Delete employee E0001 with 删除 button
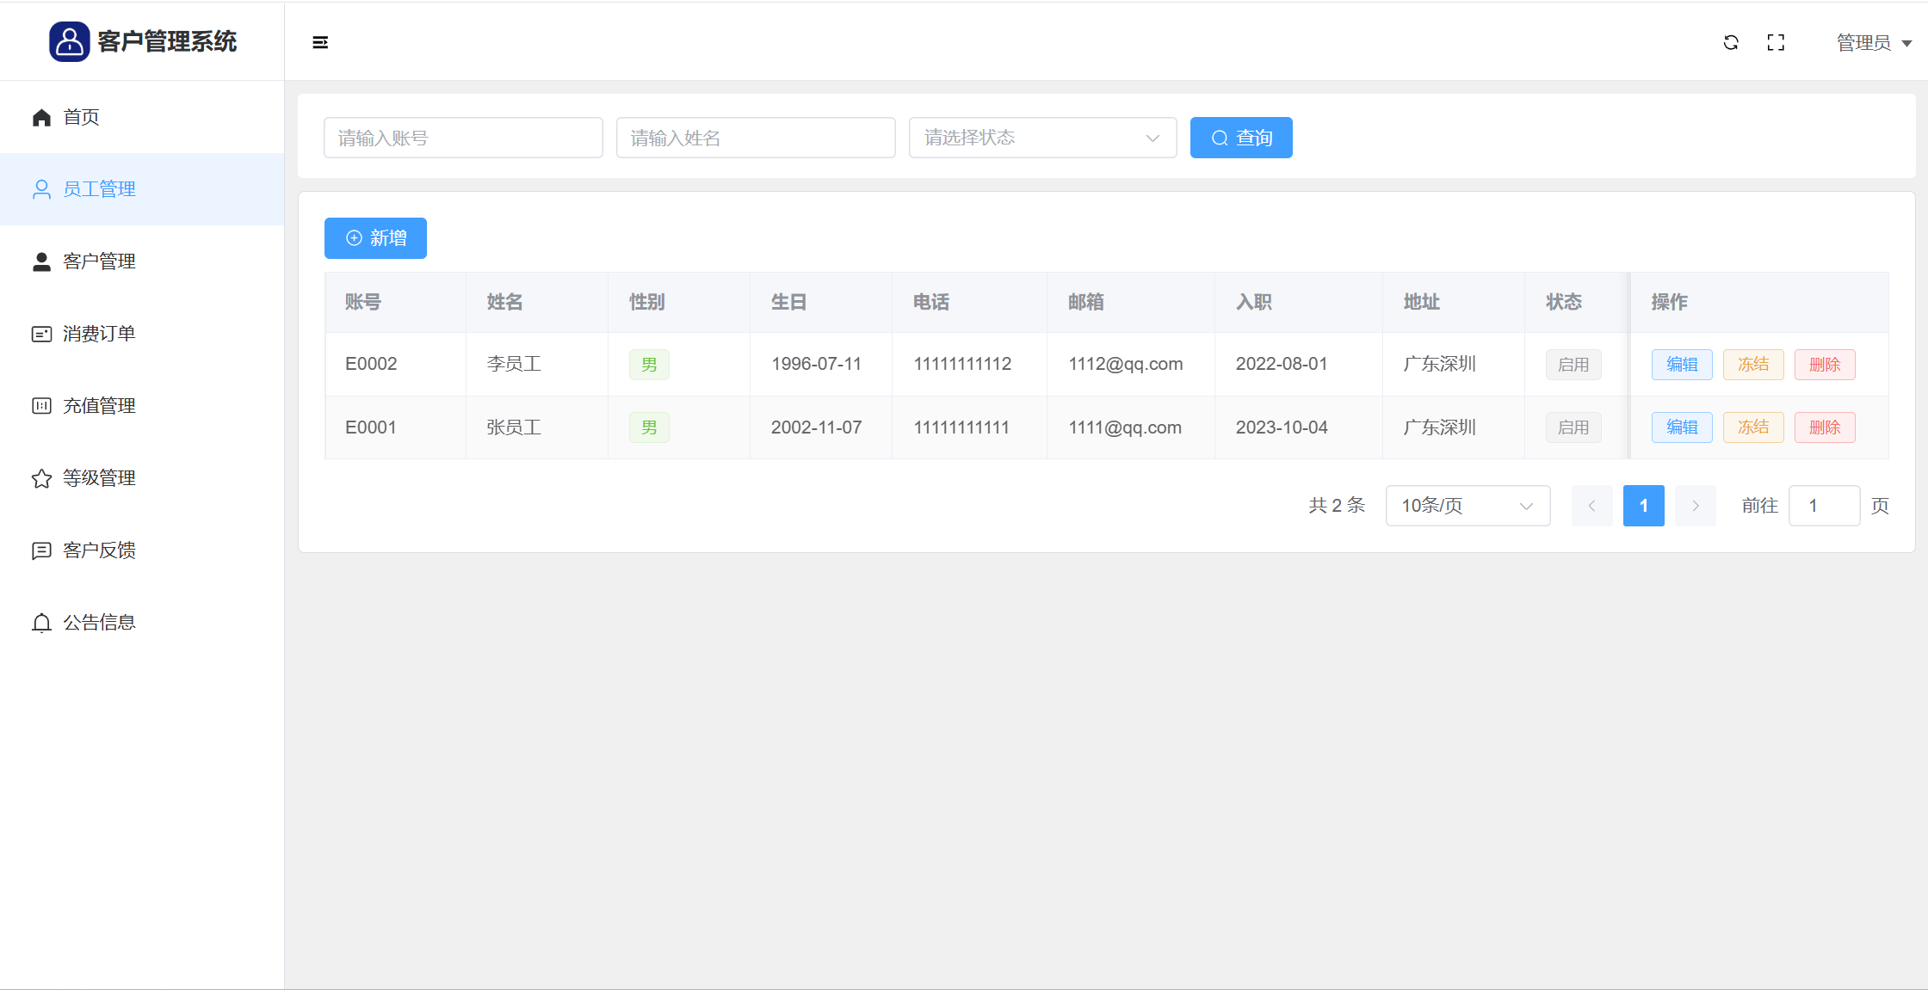This screenshot has width=1928, height=990. 1824,427
